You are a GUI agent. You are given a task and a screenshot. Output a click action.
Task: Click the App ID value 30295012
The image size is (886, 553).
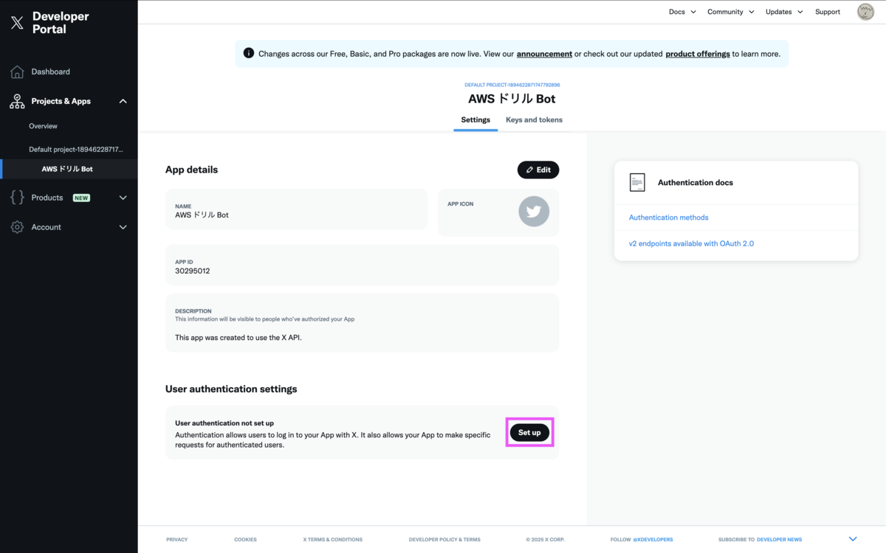(193, 271)
